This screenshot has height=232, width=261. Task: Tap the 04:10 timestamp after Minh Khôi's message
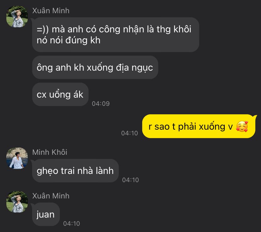[130, 180]
